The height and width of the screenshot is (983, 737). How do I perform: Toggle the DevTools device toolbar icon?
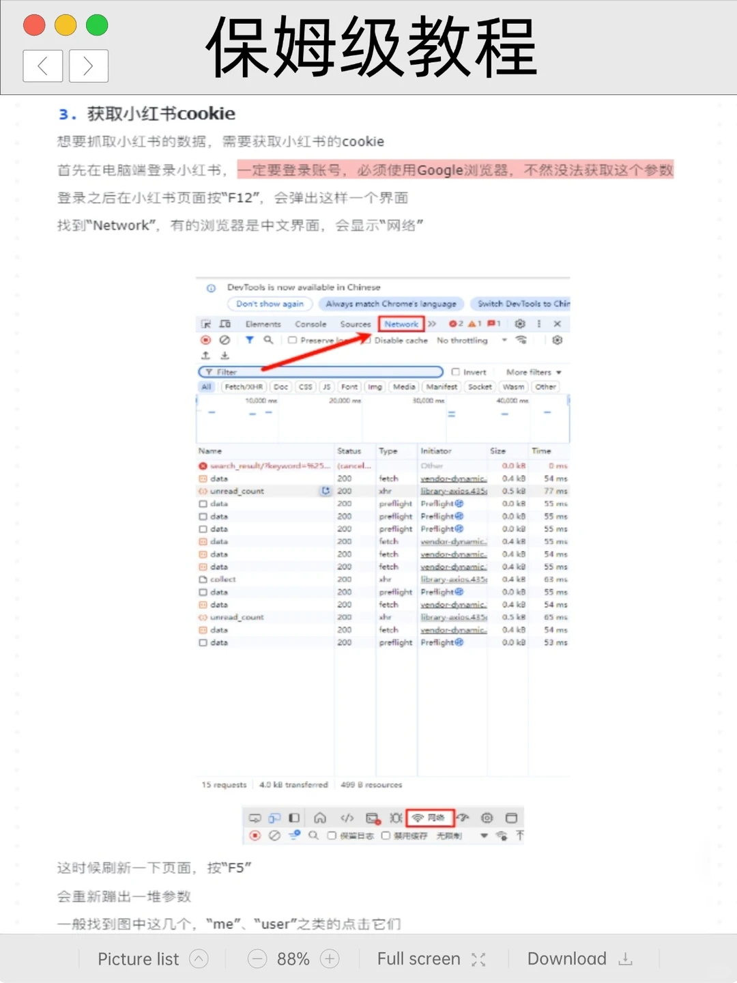point(225,324)
